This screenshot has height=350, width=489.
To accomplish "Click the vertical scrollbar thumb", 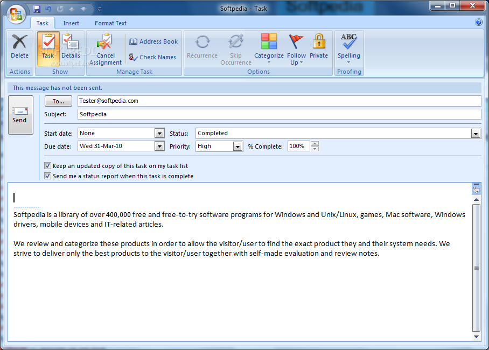I will pos(476,268).
